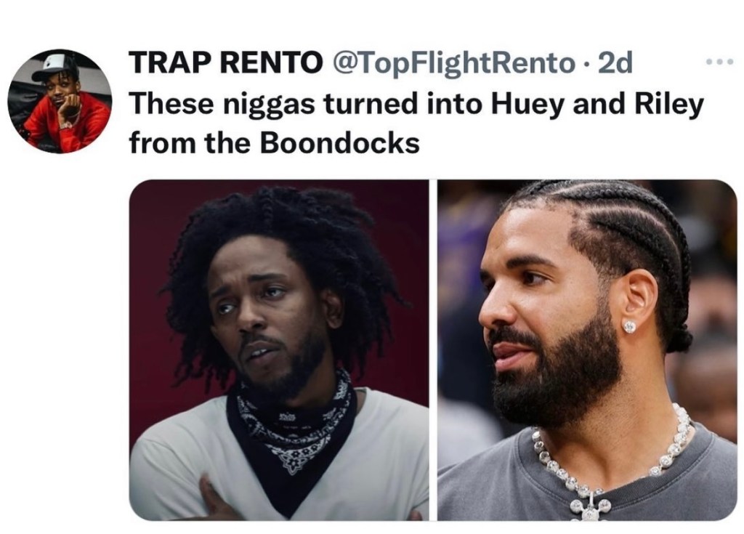This screenshot has height=534, width=744.
Task: Open the left photo with maroon background
Action: [279, 350]
